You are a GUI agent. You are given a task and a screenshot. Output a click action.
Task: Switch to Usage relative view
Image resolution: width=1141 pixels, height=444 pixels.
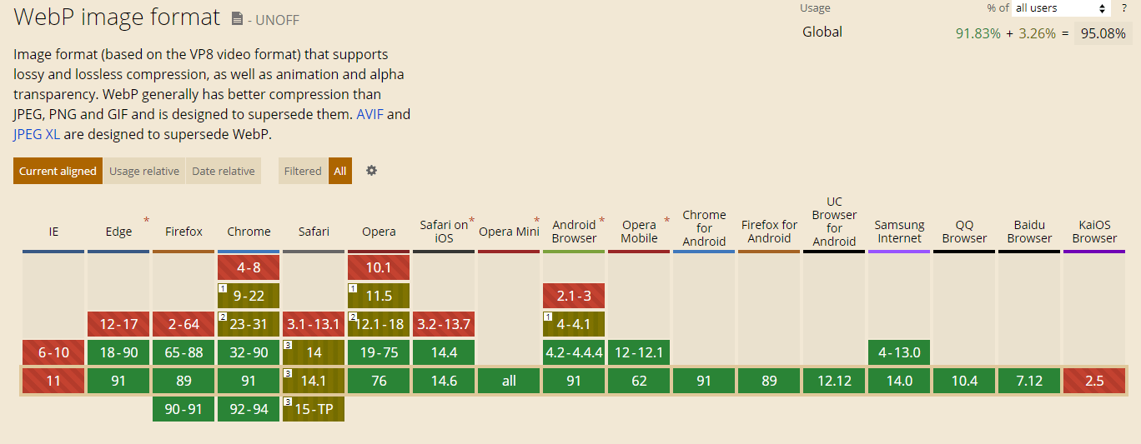coord(144,171)
